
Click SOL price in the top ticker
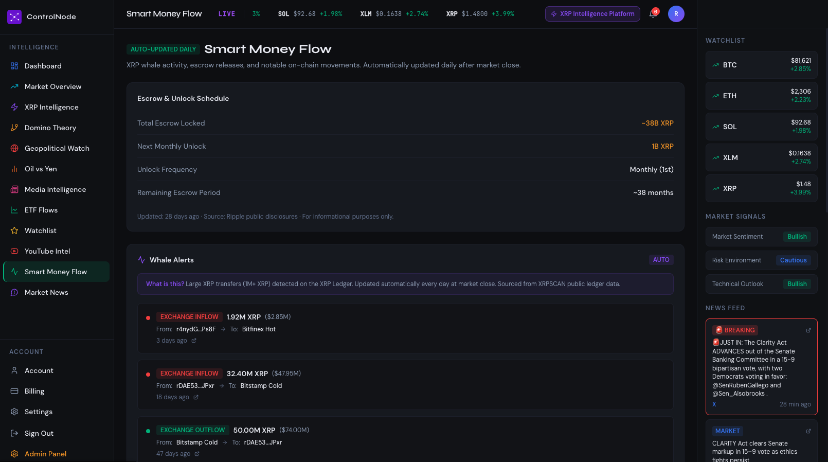click(304, 14)
